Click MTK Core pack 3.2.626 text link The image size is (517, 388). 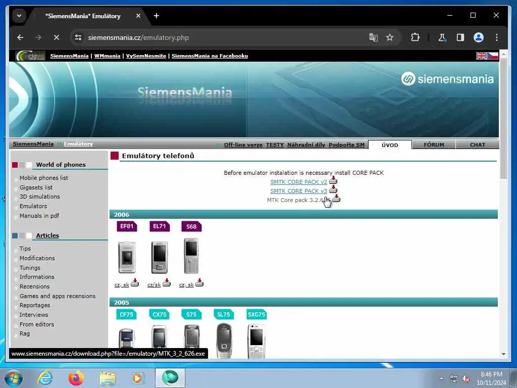coord(298,200)
